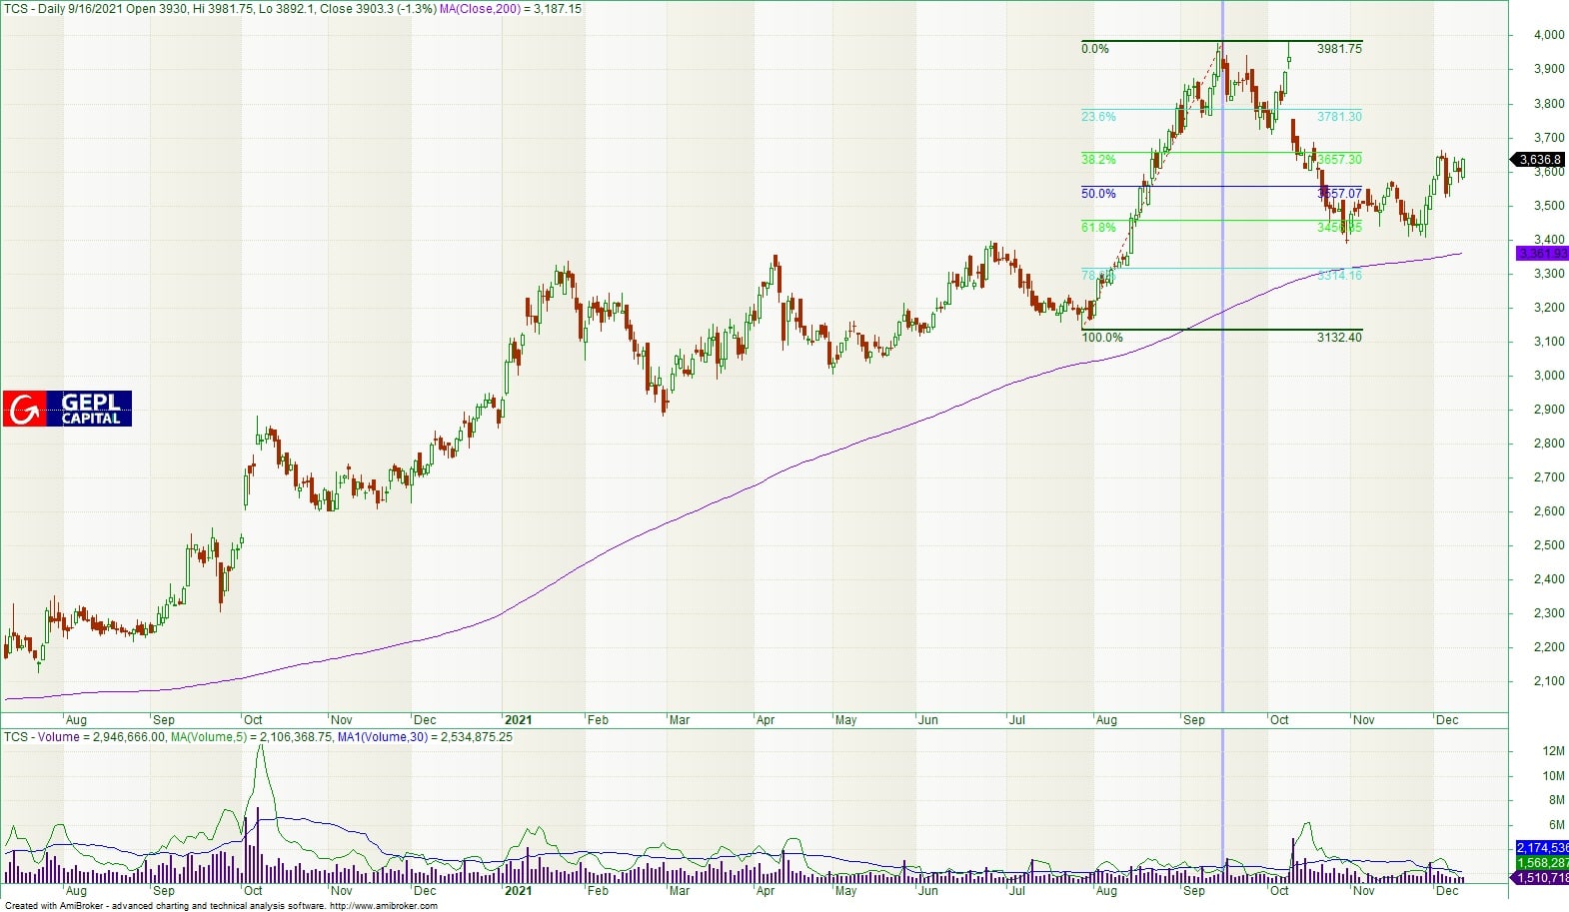Click the 38.2% Fibonacci retracement label
Viewport: 1569px width, 912px height.
pyautogui.click(x=1098, y=160)
